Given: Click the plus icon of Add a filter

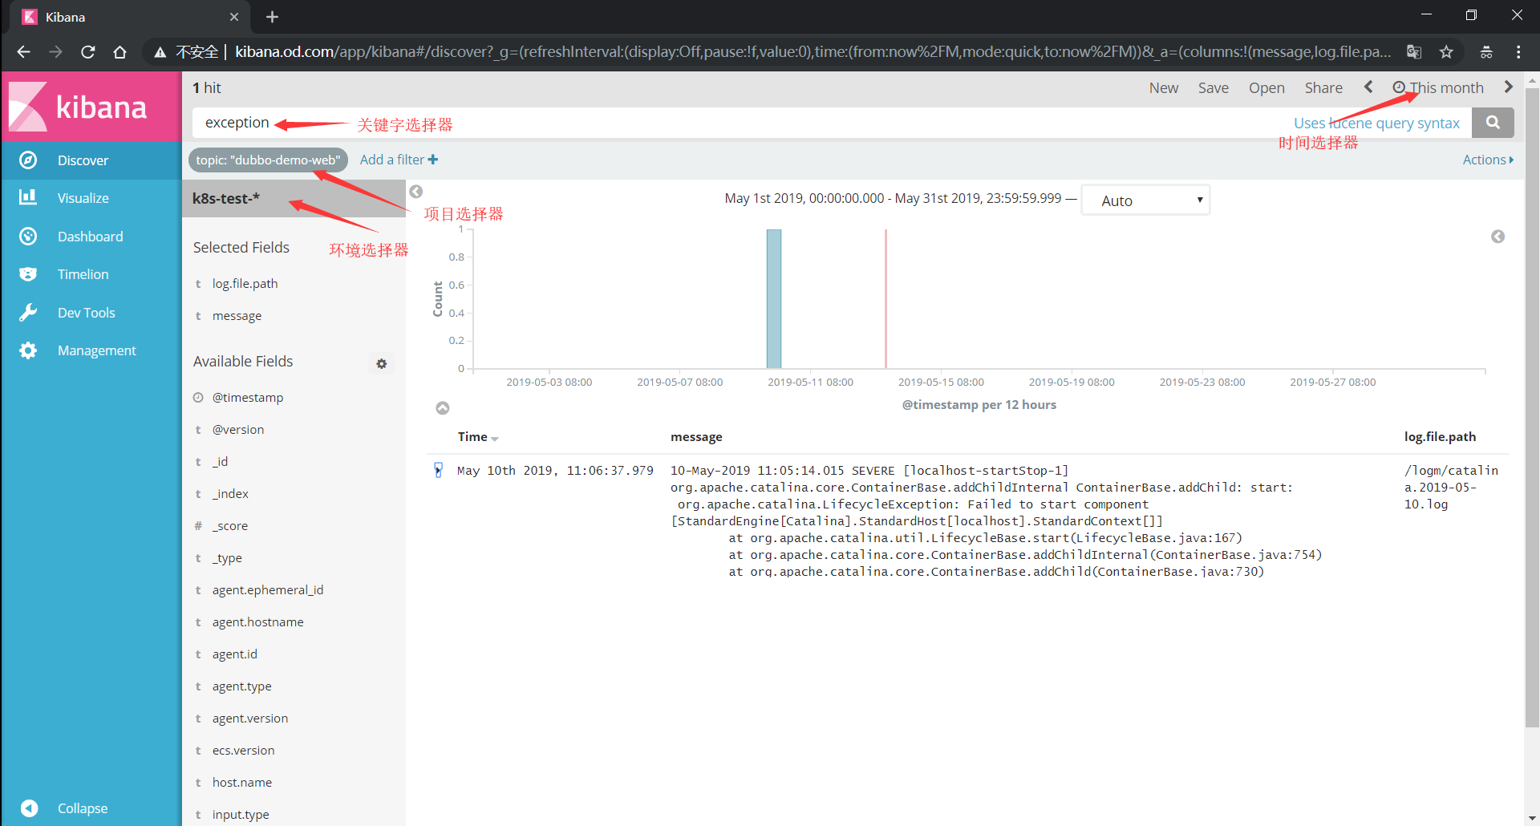Looking at the screenshot, I should [433, 160].
